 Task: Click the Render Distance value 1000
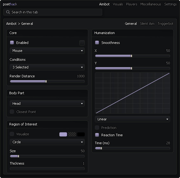pyautogui.click(x=81, y=76)
